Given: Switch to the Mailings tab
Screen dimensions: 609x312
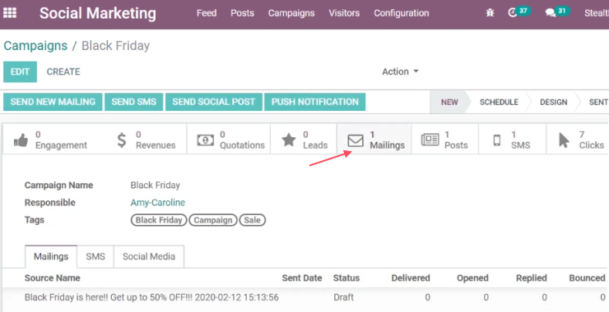Looking at the screenshot, I should [51, 256].
